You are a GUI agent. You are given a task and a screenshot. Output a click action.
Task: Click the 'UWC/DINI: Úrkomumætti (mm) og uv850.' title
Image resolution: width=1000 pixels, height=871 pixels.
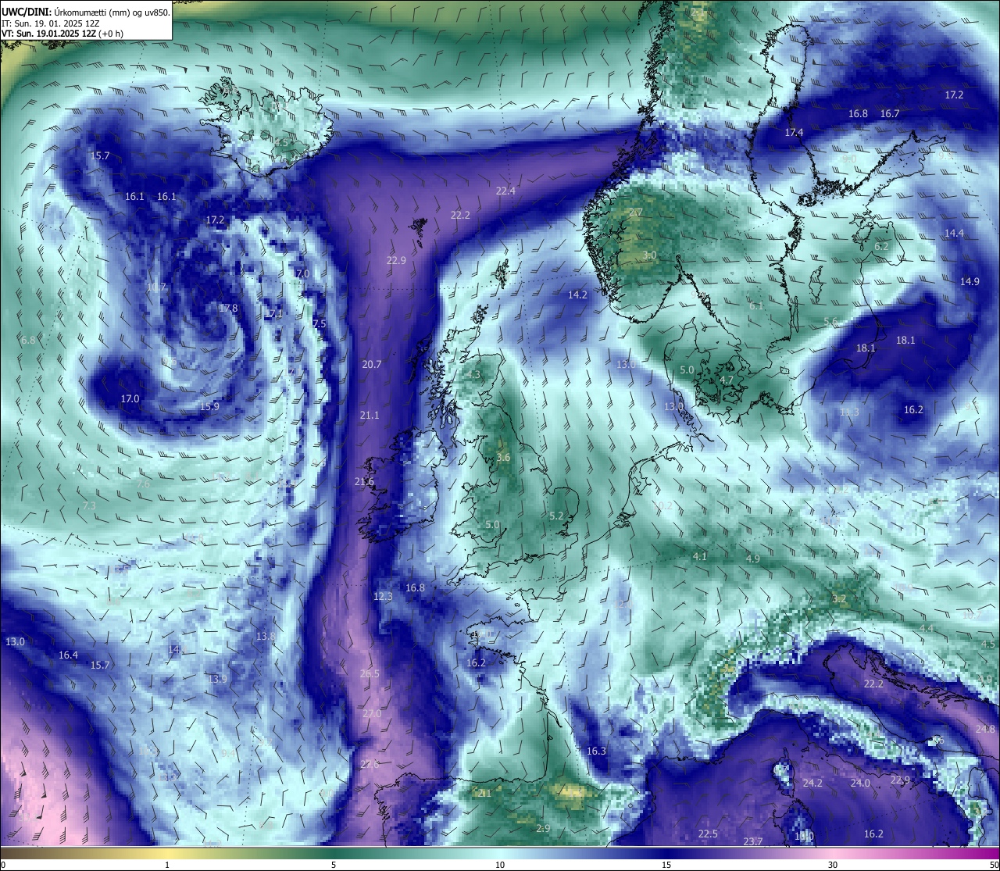point(86,12)
